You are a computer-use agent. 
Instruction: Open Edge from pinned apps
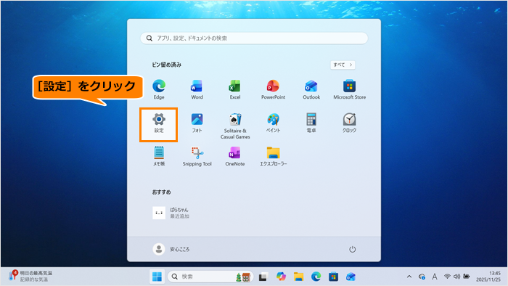159,89
